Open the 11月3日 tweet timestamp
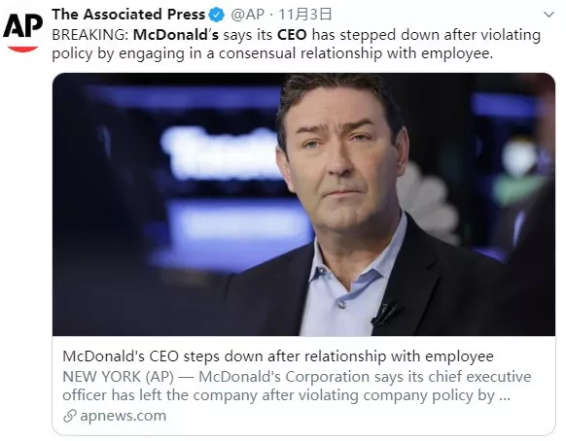 pos(305,15)
